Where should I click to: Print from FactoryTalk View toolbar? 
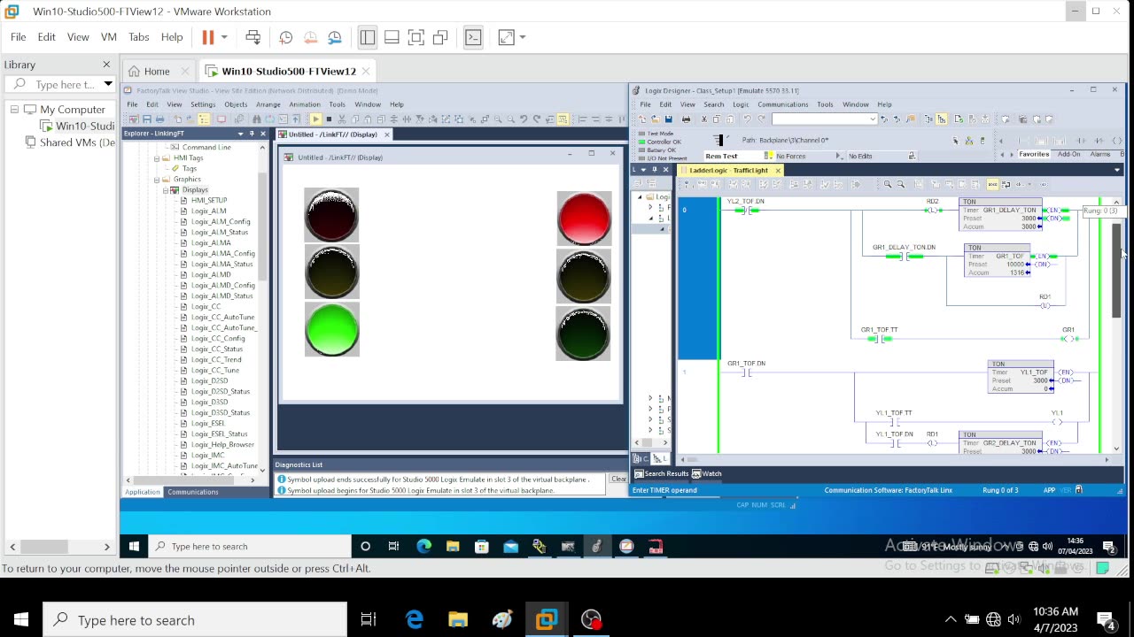click(x=160, y=119)
